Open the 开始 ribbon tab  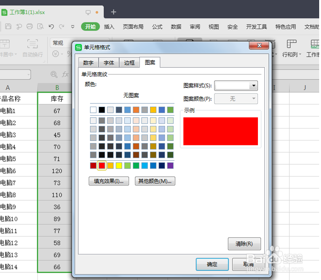[90, 27]
